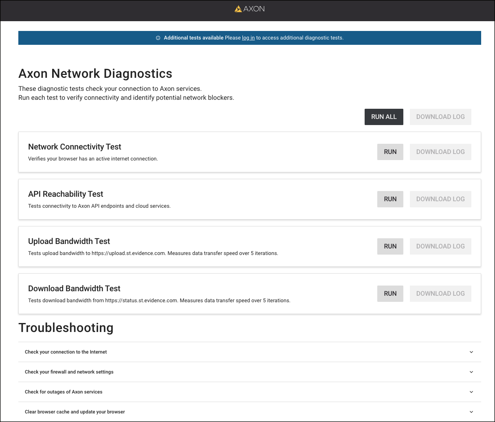The height and width of the screenshot is (422, 495).
Task: Click the top DOWNLOAD LOG button beside RUN ALL
Action: [x=440, y=117]
